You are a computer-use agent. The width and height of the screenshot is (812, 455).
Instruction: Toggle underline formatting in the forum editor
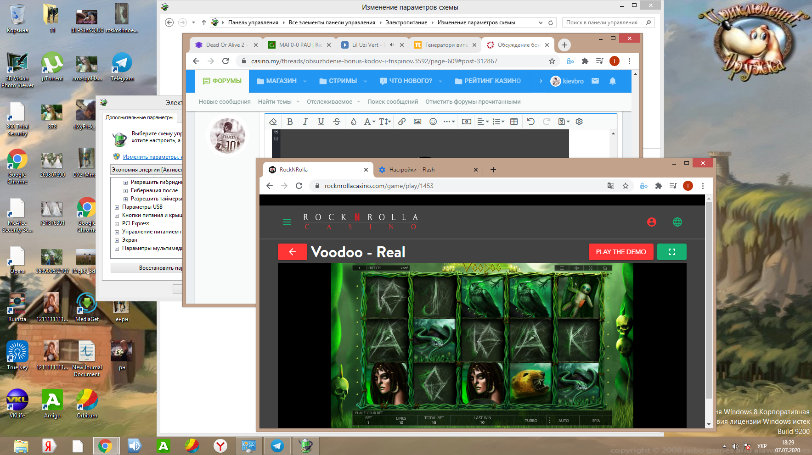coord(321,122)
